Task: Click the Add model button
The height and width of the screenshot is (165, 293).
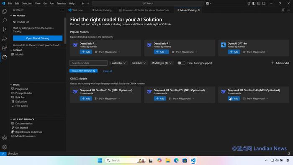Action: click(280, 63)
